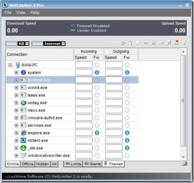194x183 pixels.
Task: Click the windowslivewriter.exe icon
Action: 23,156
